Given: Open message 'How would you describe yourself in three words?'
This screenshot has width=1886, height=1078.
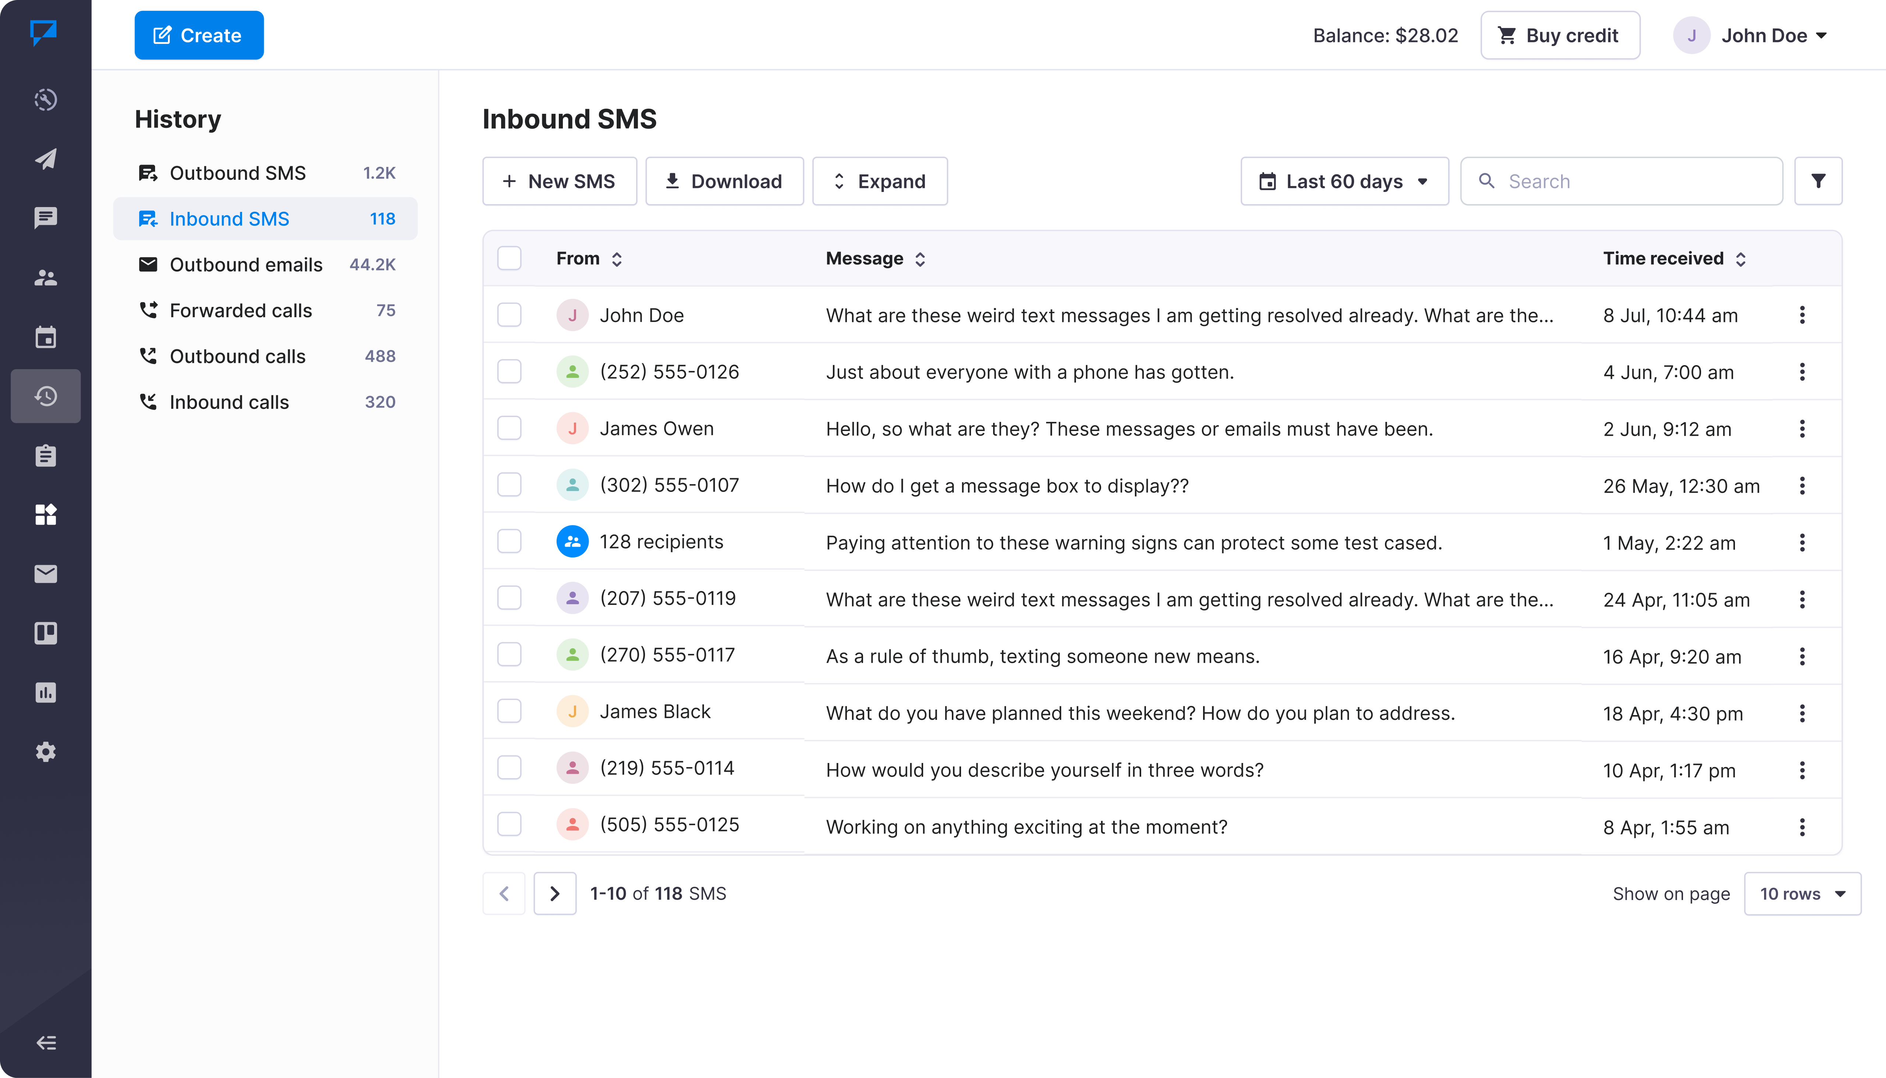Looking at the screenshot, I should [1044, 770].
